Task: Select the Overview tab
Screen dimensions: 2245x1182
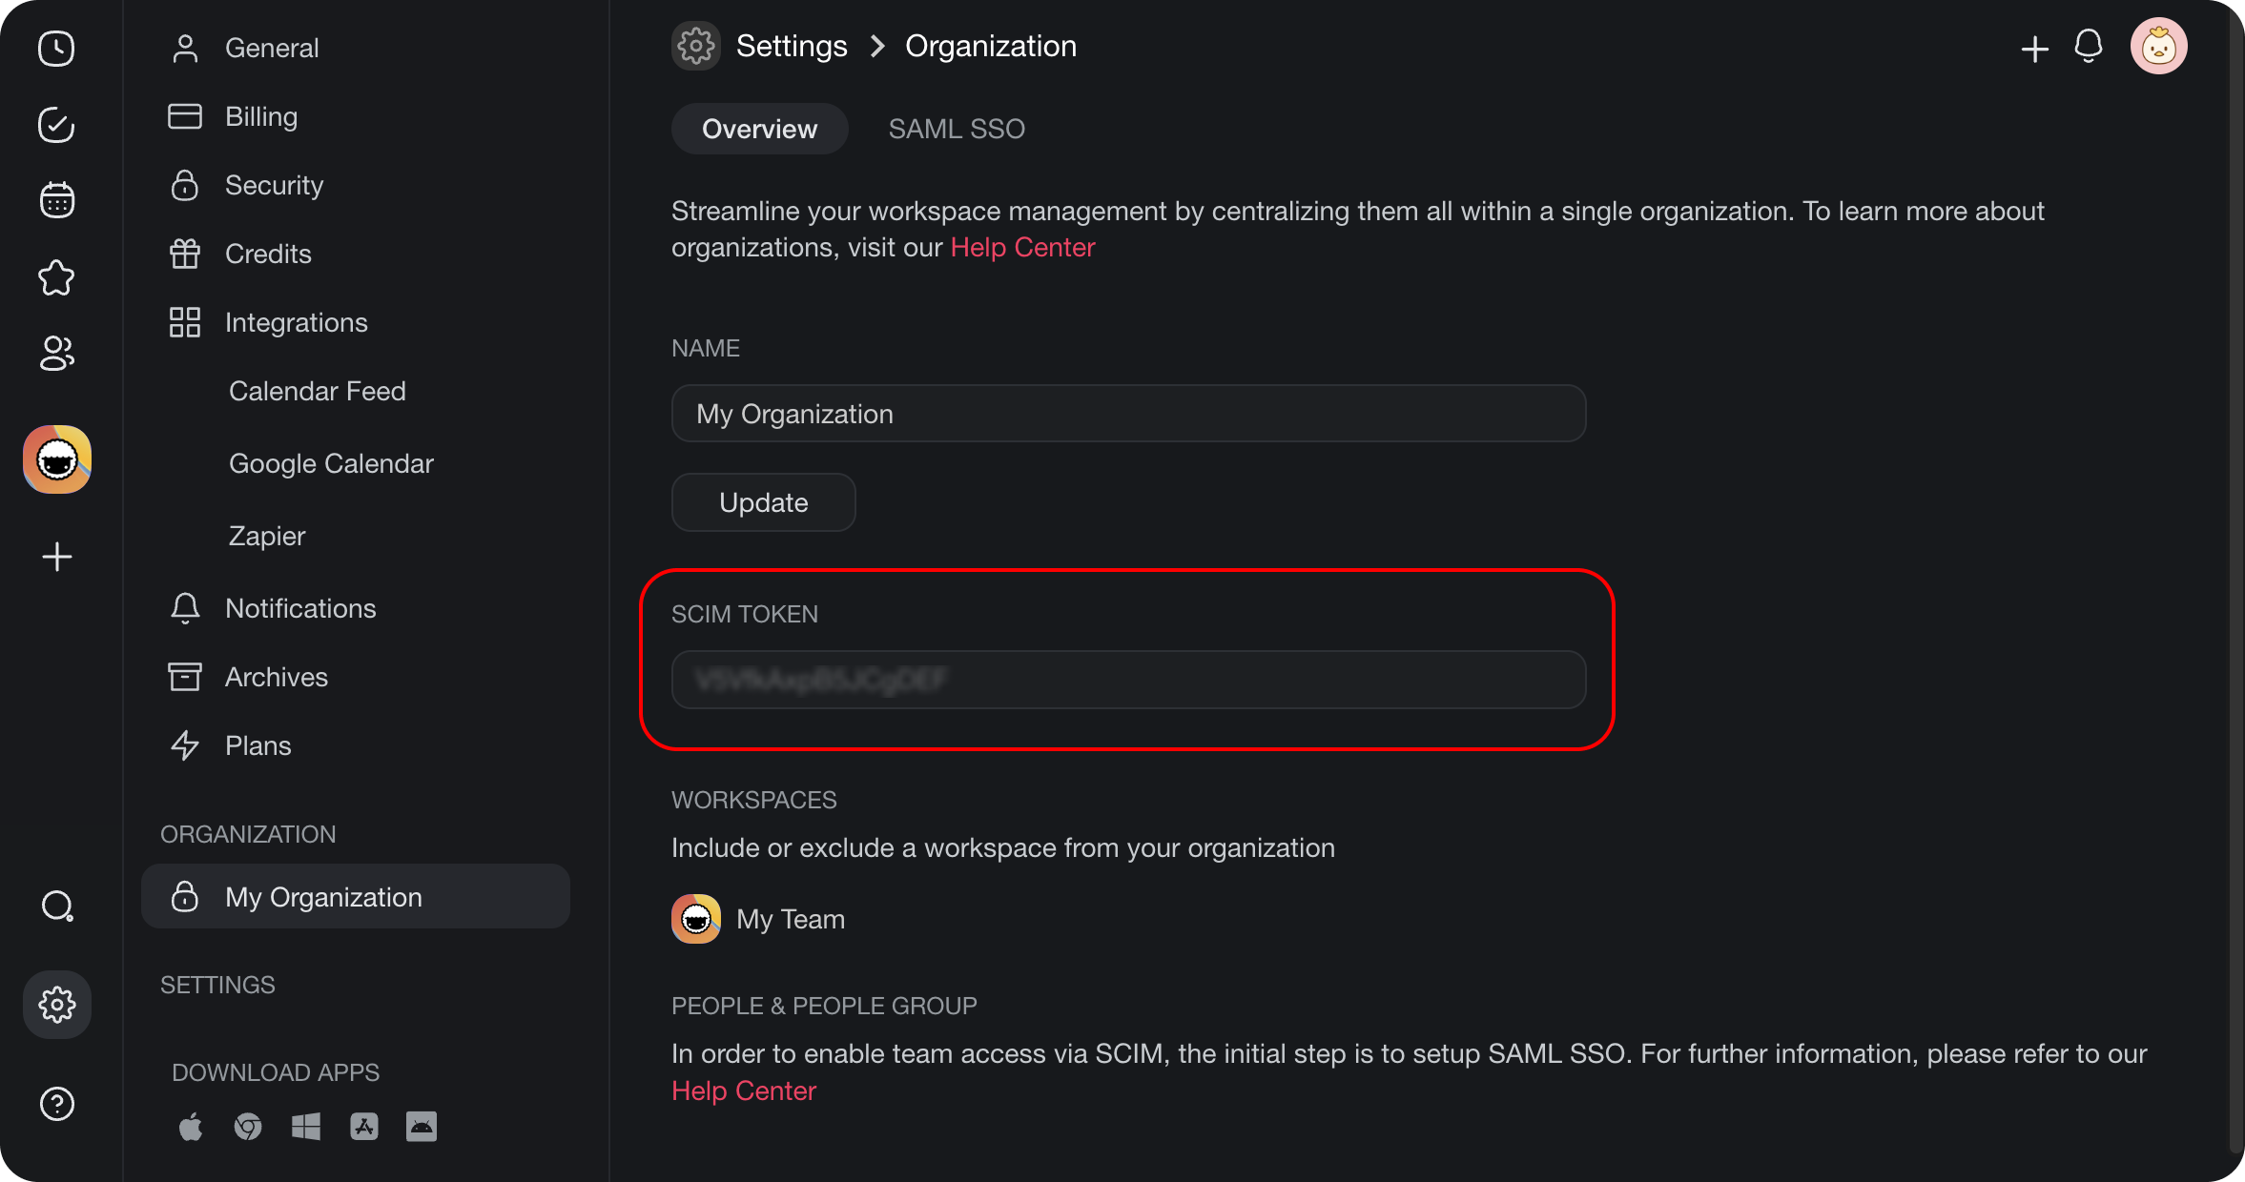Action: (x=759, y=129)
